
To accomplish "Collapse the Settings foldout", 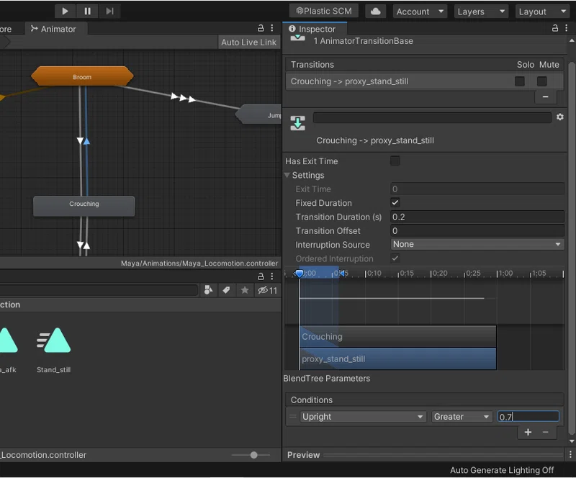I will [x=287, y=175].
